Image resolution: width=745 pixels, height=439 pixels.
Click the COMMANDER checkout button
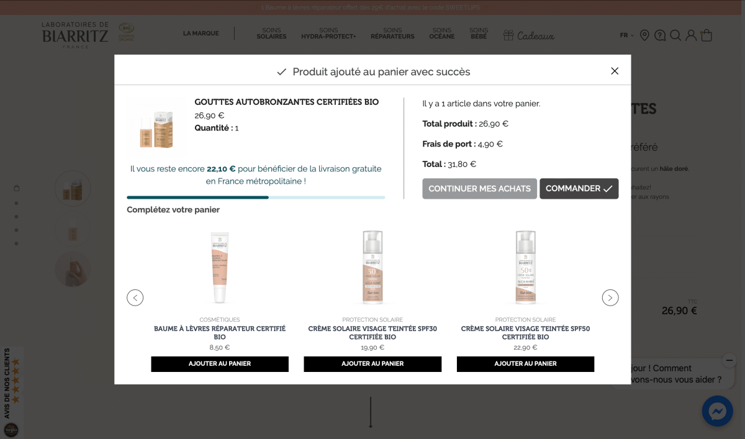579,189
